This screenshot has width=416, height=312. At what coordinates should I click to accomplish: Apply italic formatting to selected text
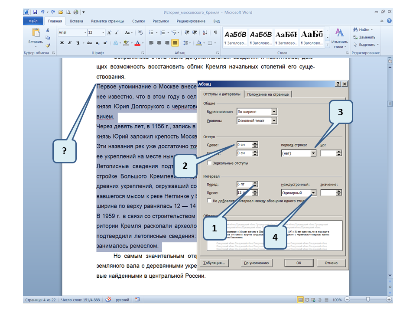click(70, 43)
